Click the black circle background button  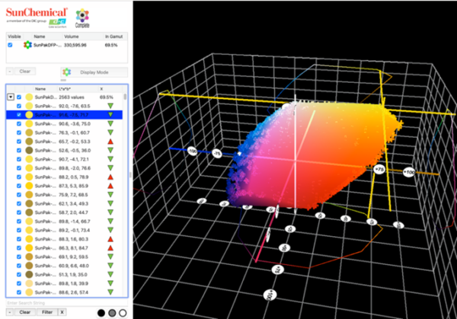tap(101, 312)
